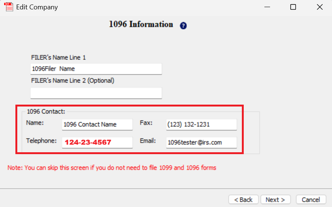Click the FILER's Name Line 1 field
Viewport: 332px width, 207px height.
96,69
